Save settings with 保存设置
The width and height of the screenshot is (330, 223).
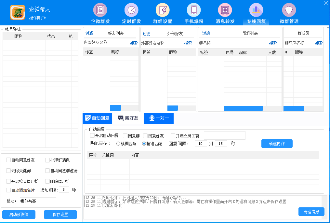coord(60,215)
